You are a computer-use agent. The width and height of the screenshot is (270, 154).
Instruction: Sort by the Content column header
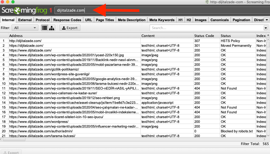pos(167,36)
